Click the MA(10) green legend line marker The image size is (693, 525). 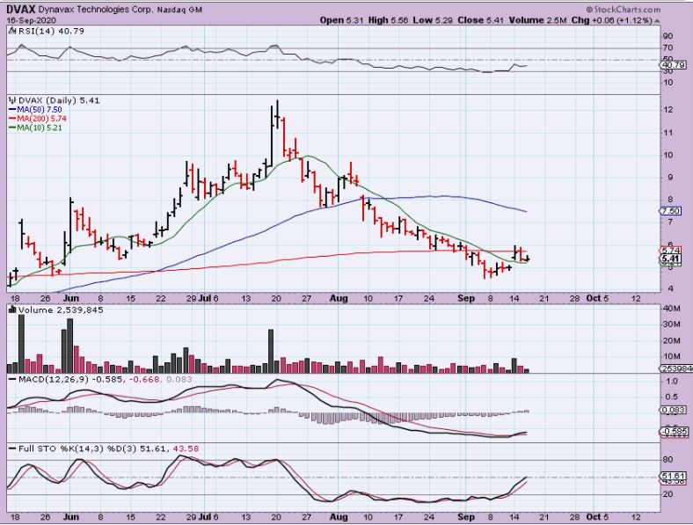pos(13,128)
